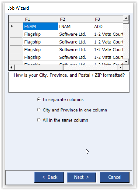Click the scroll right arrow of the grid
The image size is (138, 190).
[120, 67]
